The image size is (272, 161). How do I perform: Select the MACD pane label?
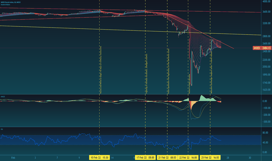tap(3, 97)
